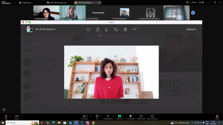Click the Закрыть button
Viewport: 223px width, 125px height.
coord(191,29)
